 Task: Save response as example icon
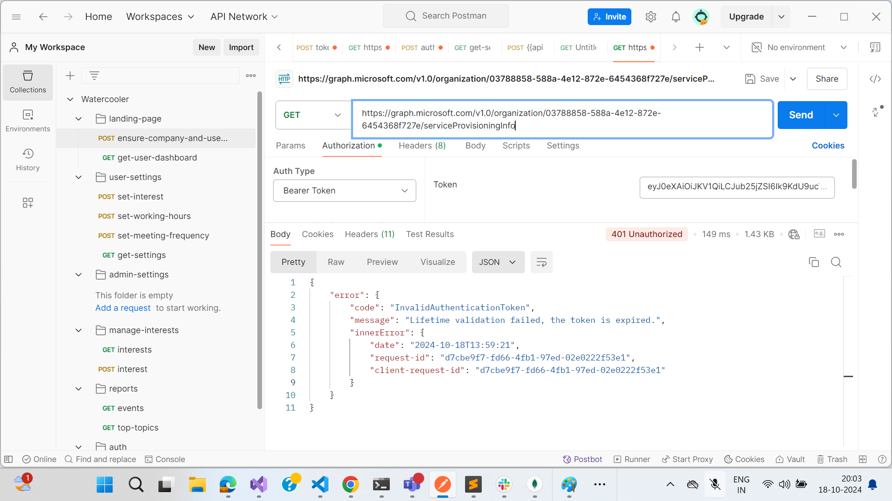coord(820,234)
